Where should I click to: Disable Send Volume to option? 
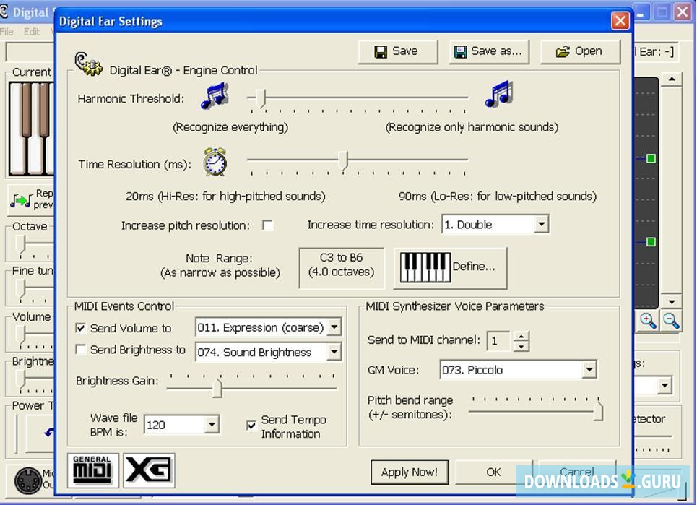[x=81, y=327]
